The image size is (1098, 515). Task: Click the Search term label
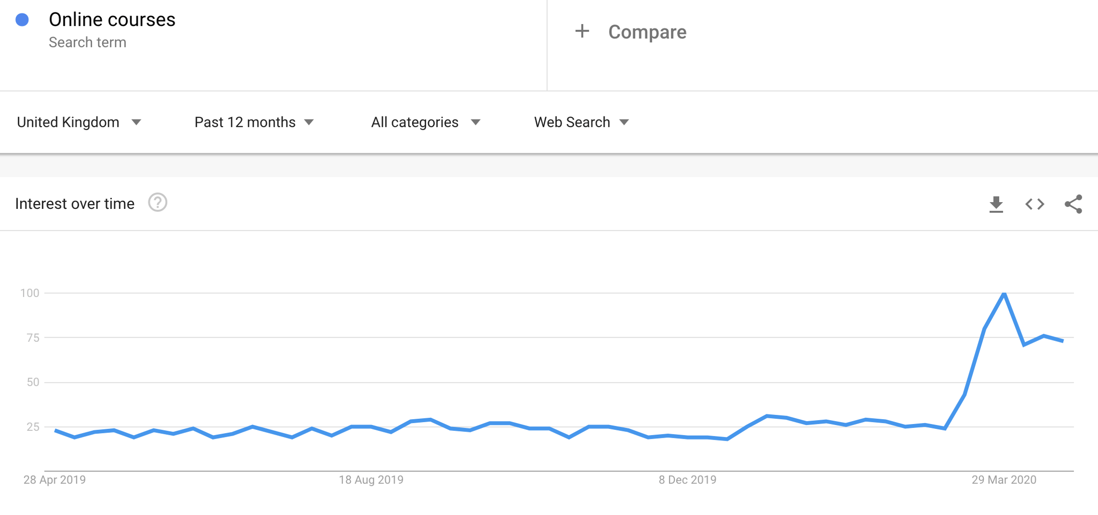87,43
